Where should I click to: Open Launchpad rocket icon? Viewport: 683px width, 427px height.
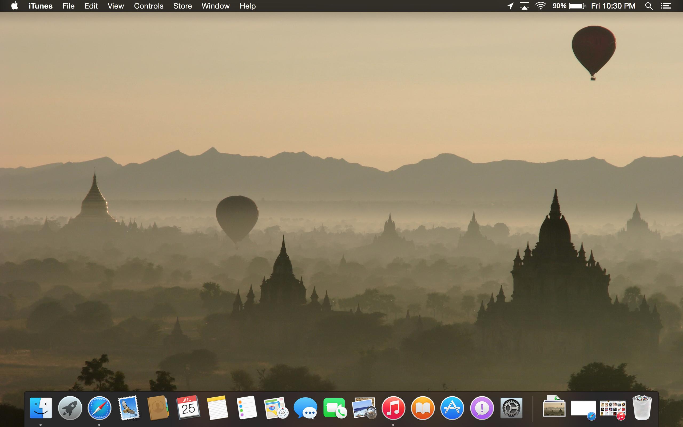70,408
